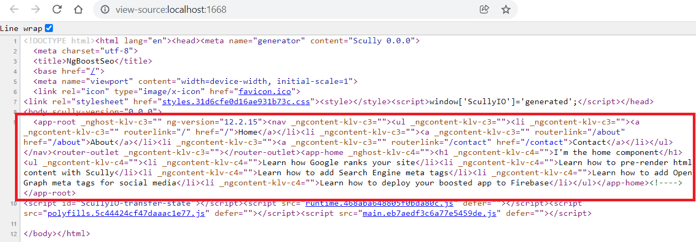
Task: Open runtime.468aba648805f0bda80c.js script link
Action: pyautogui.click(x=380, y=203)
